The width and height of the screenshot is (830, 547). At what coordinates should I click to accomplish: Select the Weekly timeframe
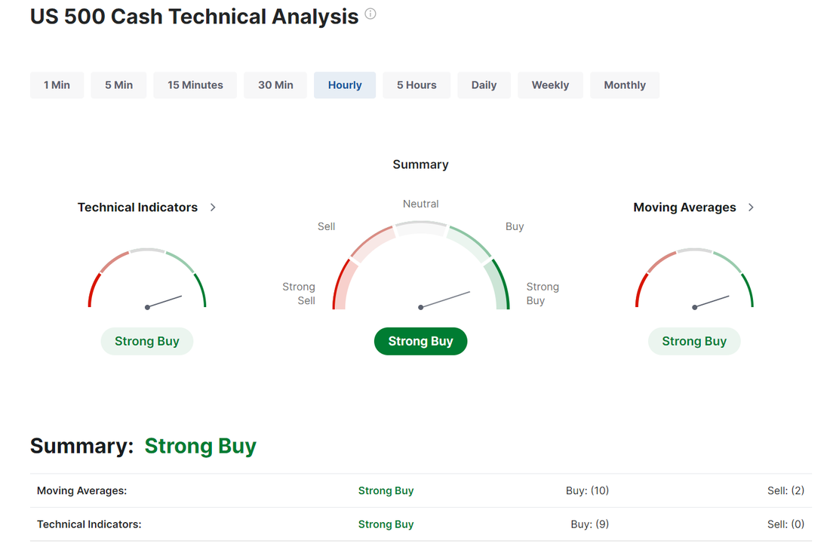(x=550, y=85)
